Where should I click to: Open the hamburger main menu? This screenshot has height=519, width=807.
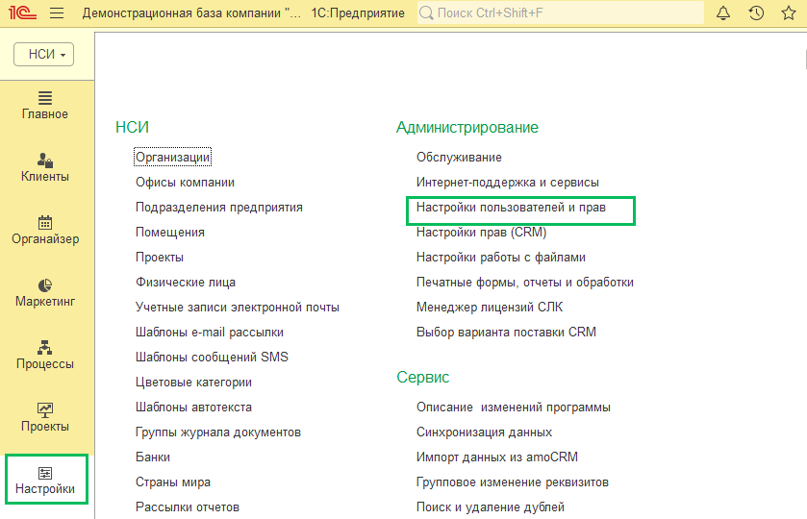pos(57,12)
